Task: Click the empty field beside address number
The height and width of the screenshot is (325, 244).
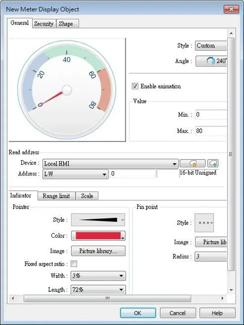Action: (x=168, y=174)
